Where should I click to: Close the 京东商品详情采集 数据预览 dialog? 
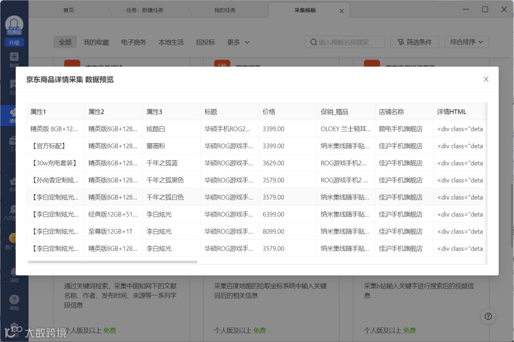tap(486, 79)
